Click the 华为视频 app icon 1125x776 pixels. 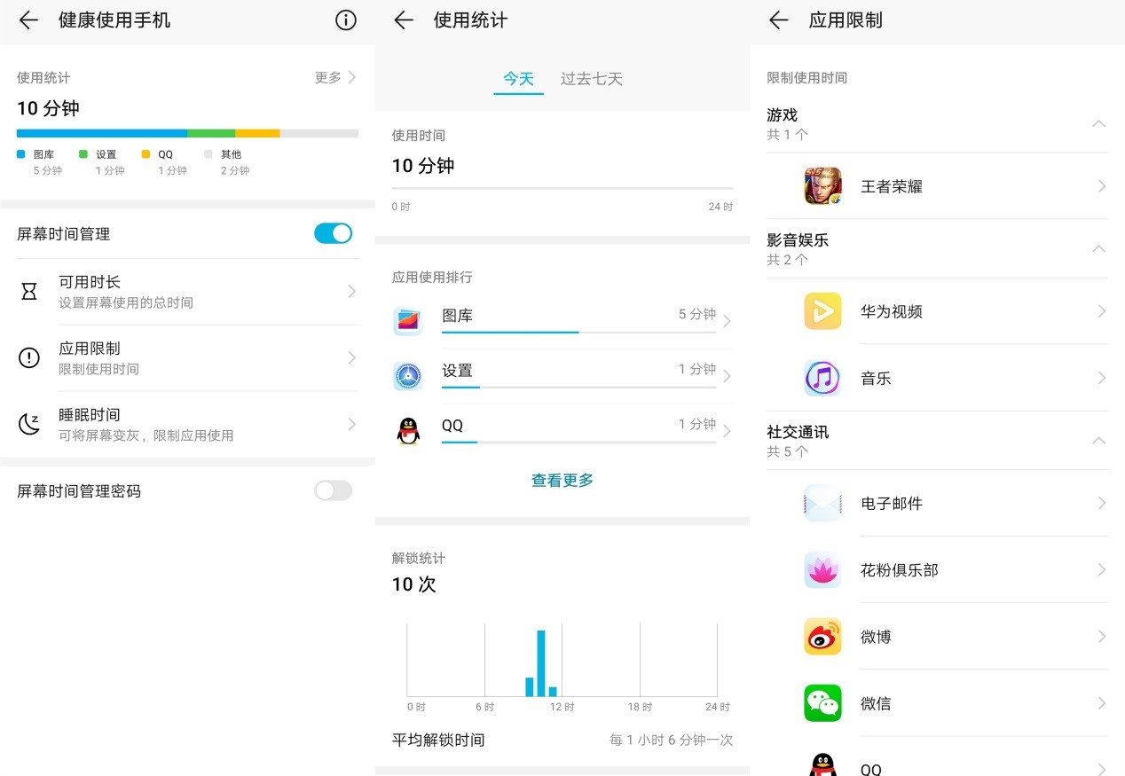point(822,311)
